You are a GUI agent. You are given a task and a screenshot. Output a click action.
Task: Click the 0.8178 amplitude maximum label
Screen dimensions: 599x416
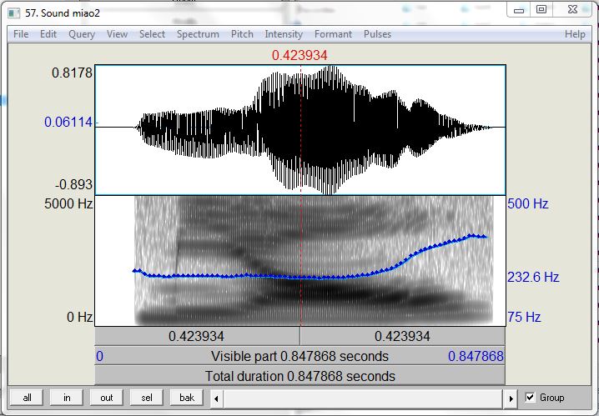click(x=73, y=73)
